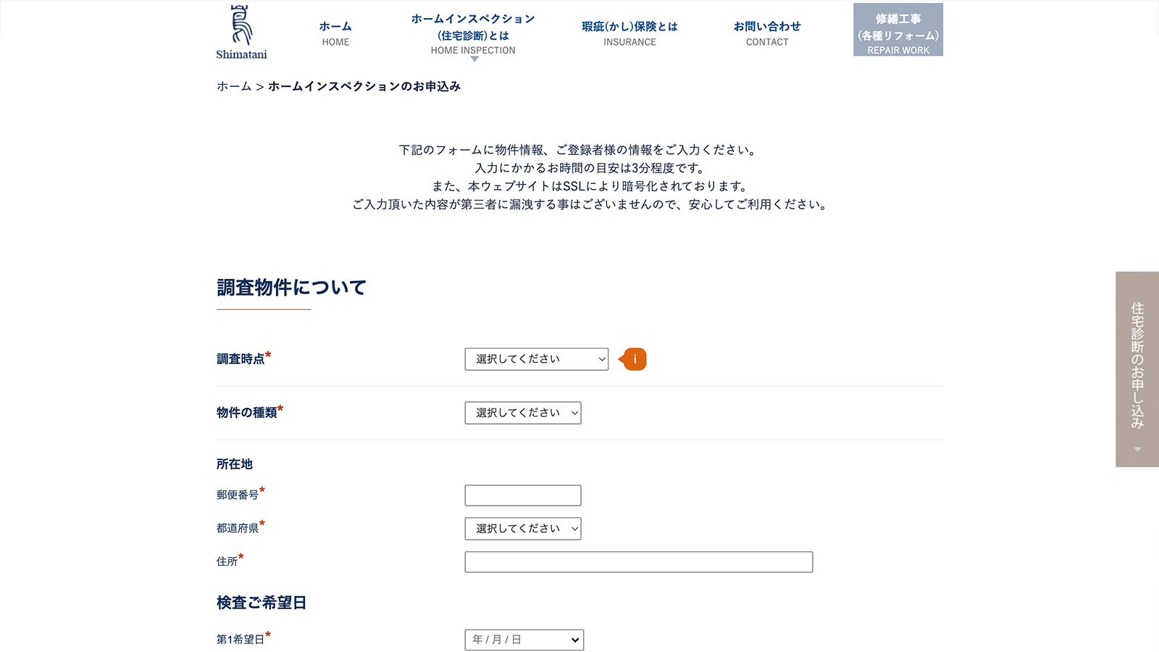1159x652 pixels.
Task: Click the 調査物件について section heading
Action: point(290,287)
